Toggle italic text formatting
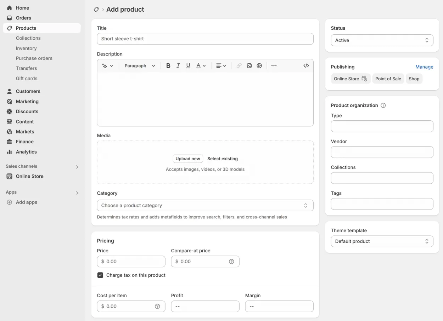Image resolution: width=443 pixels, height=321 pixels. click(x=178, y=66)
